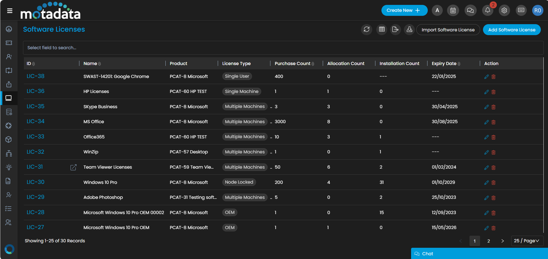548x259 pixels.
Task: Open the hamburger navigation menu
Action: click(10, 11)
